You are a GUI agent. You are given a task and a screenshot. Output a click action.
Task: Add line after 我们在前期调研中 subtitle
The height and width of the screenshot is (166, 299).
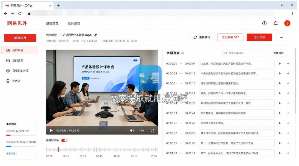pos(288,103)
